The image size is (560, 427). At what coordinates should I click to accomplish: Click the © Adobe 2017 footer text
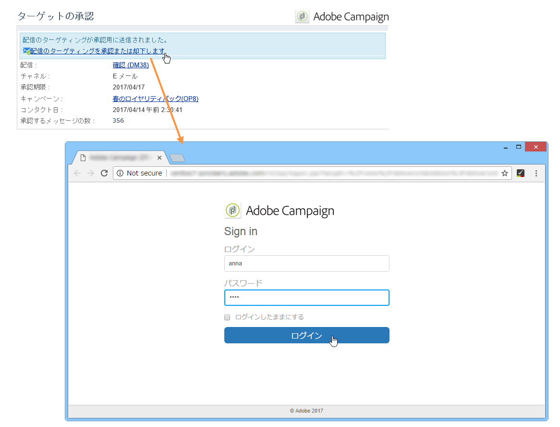(x=306, y=411)
